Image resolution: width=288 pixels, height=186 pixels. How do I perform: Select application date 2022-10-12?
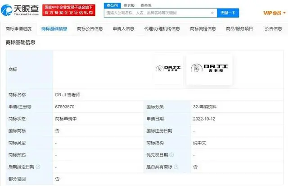point(204,119)
